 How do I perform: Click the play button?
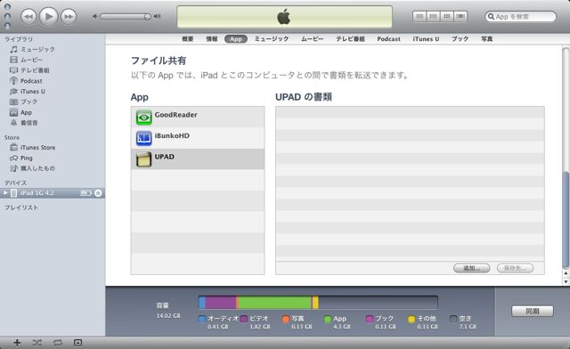click(x=48, y=16)
